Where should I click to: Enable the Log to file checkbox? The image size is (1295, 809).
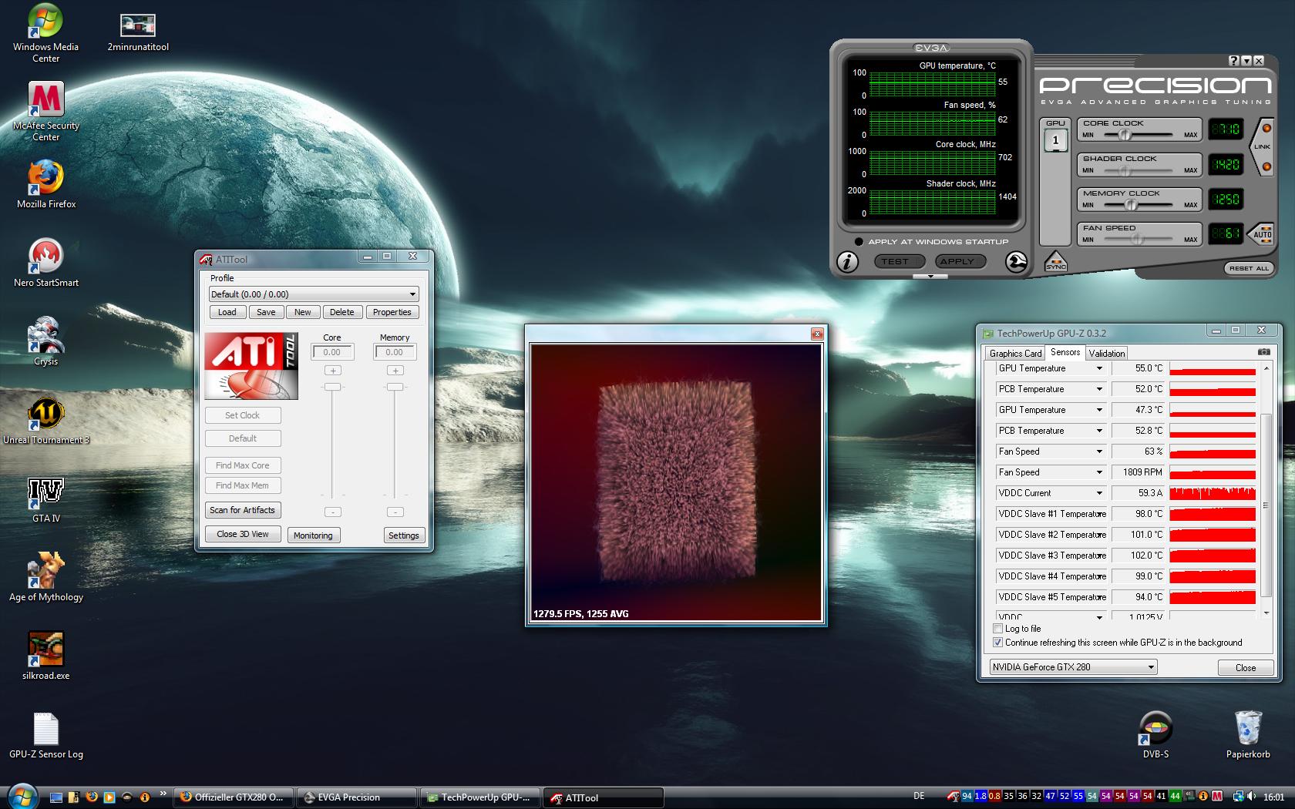tap(998, 629)
